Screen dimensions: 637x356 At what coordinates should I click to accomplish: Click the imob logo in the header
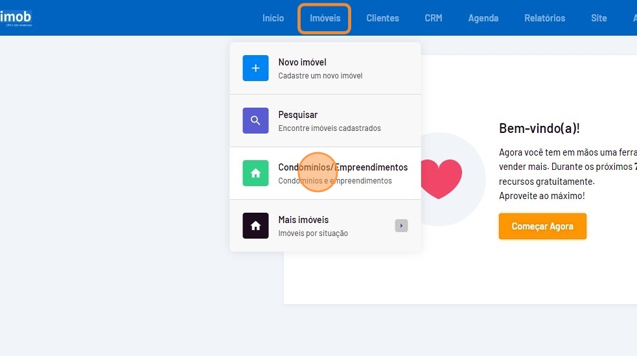click(x=16, y=18)
